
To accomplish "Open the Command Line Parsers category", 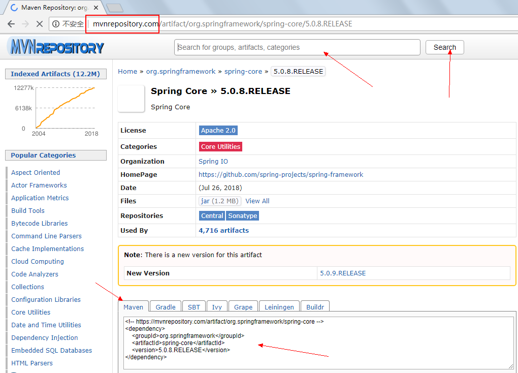I will click(x=46, y=236).
